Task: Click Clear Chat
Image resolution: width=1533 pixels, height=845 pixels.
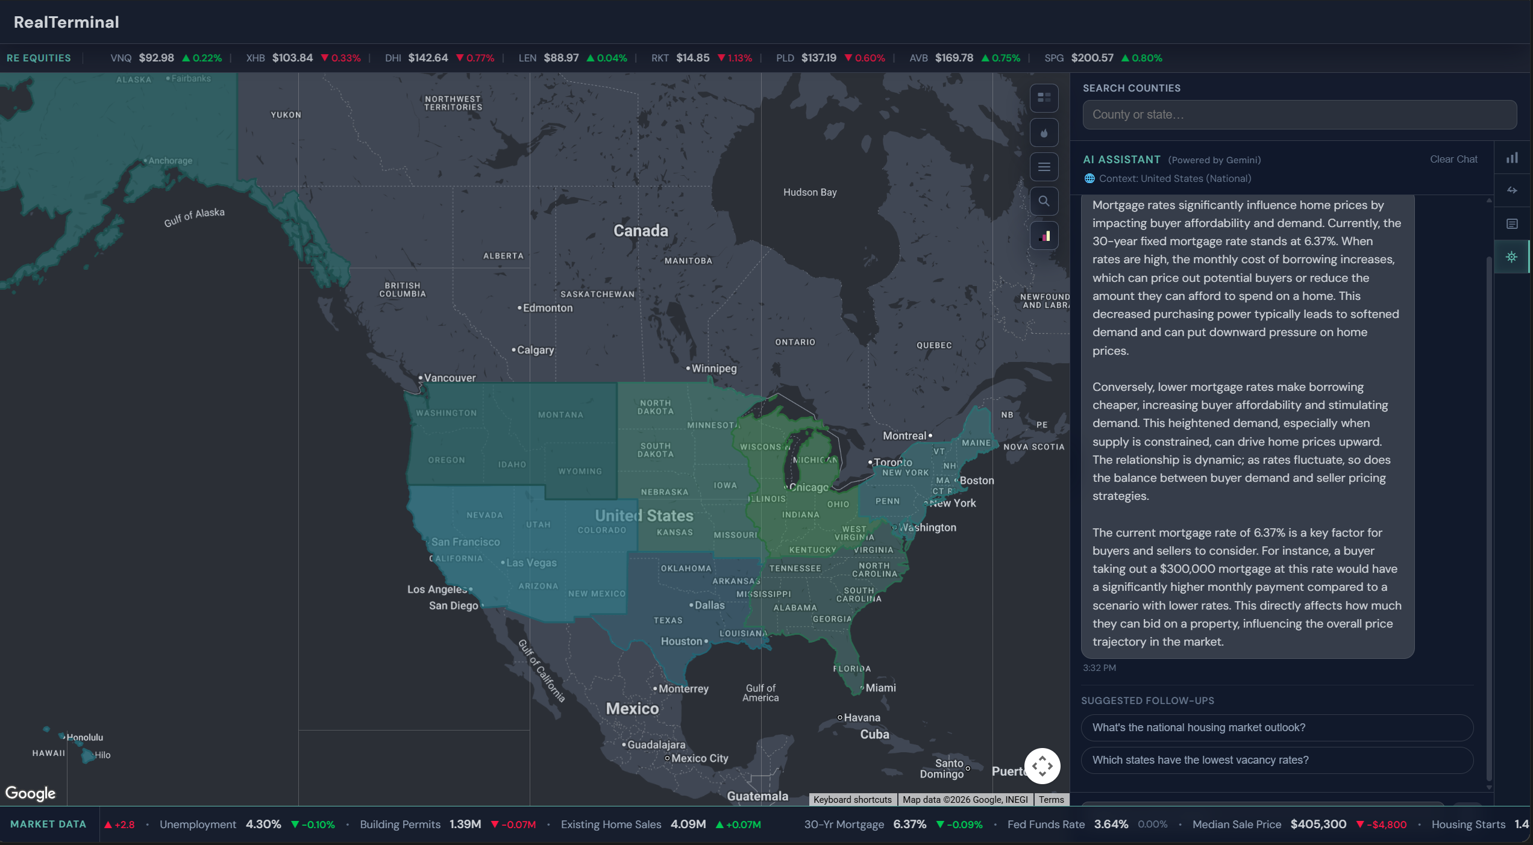Action: tap(1453, 160)
